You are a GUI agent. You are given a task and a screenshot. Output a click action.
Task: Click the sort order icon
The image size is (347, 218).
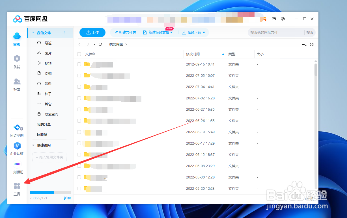pos(304,44)
